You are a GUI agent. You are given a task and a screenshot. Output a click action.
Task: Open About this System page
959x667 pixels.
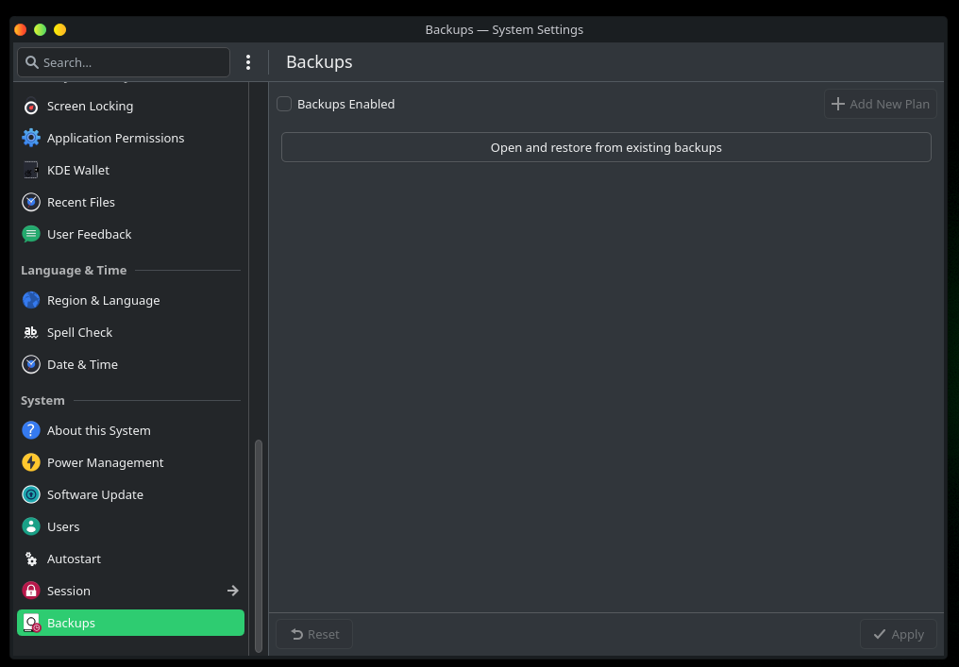98,431
